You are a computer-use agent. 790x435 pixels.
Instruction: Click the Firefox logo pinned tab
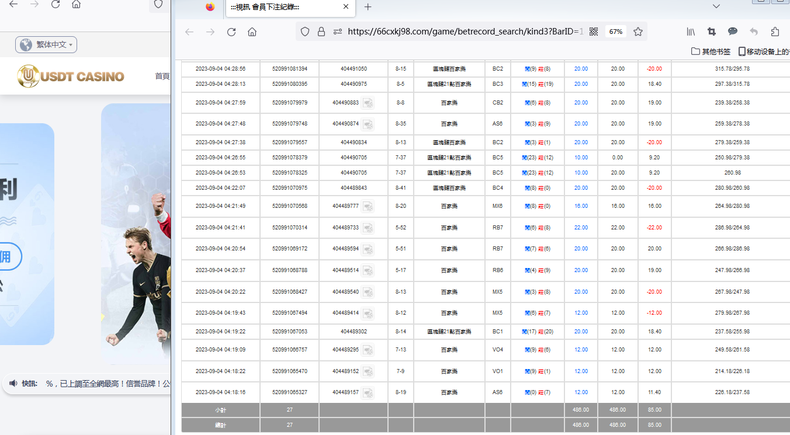point(210,7)
